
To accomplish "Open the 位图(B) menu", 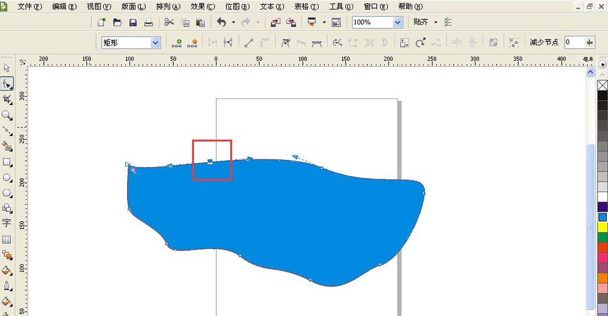I will click(x=237, y=7).
